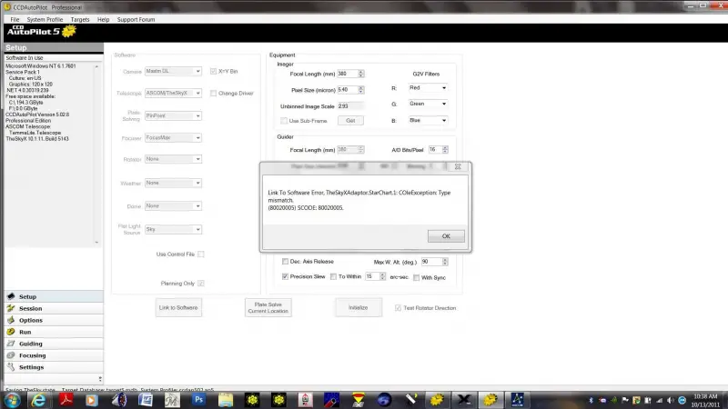
Task: Open the Support Forum menu
Action: click(136, 19)
